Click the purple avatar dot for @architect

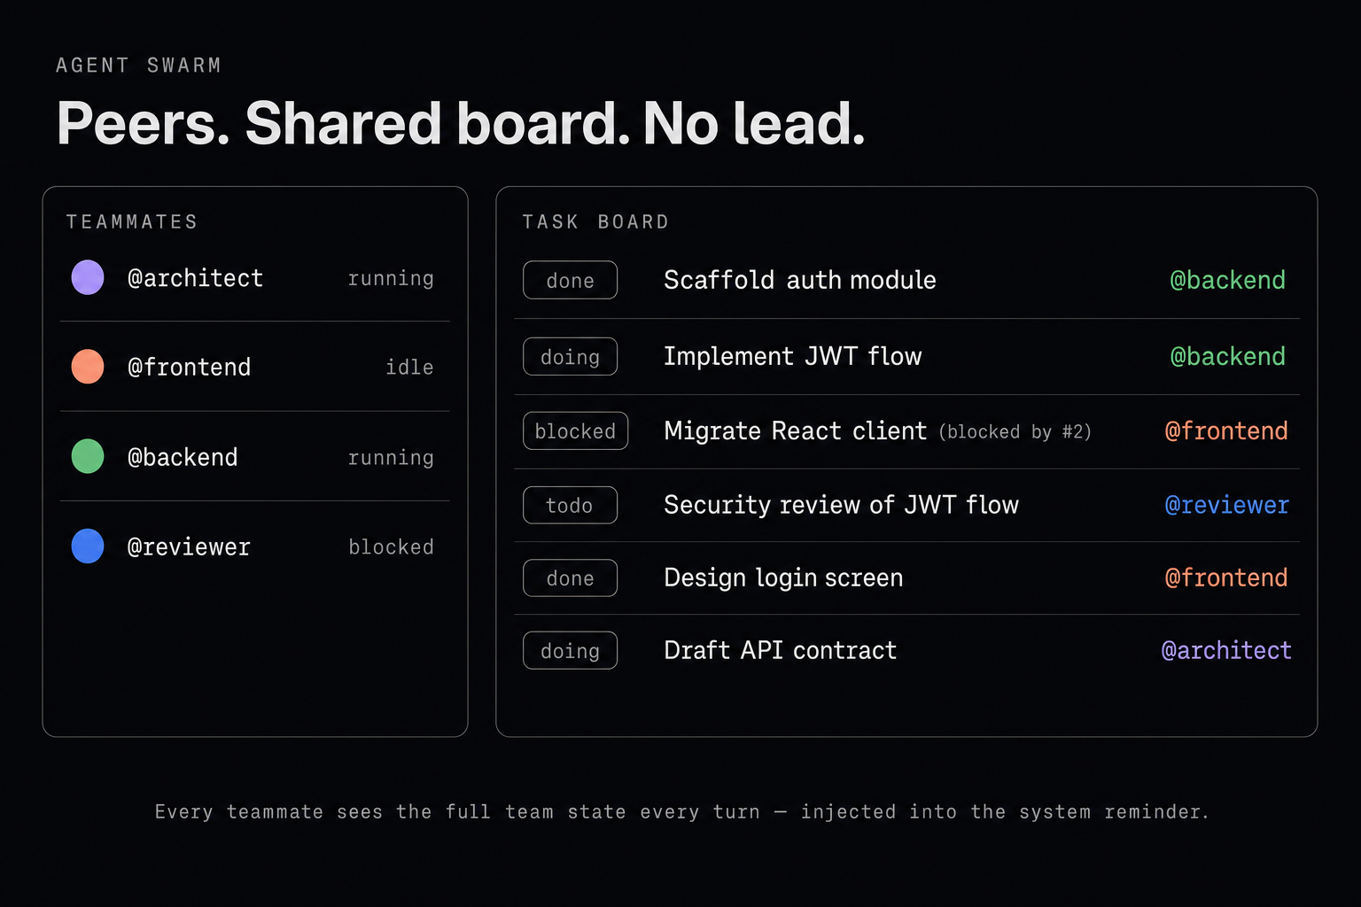(x=88, y=277)
